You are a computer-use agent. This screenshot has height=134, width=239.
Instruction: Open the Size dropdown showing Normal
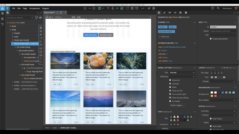pyautogui.click(x=182, y=73)
